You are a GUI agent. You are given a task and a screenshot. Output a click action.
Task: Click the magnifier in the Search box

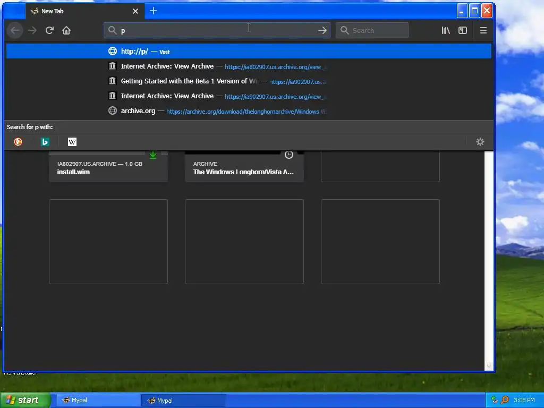pyautogui.click(x=344, y=30)
